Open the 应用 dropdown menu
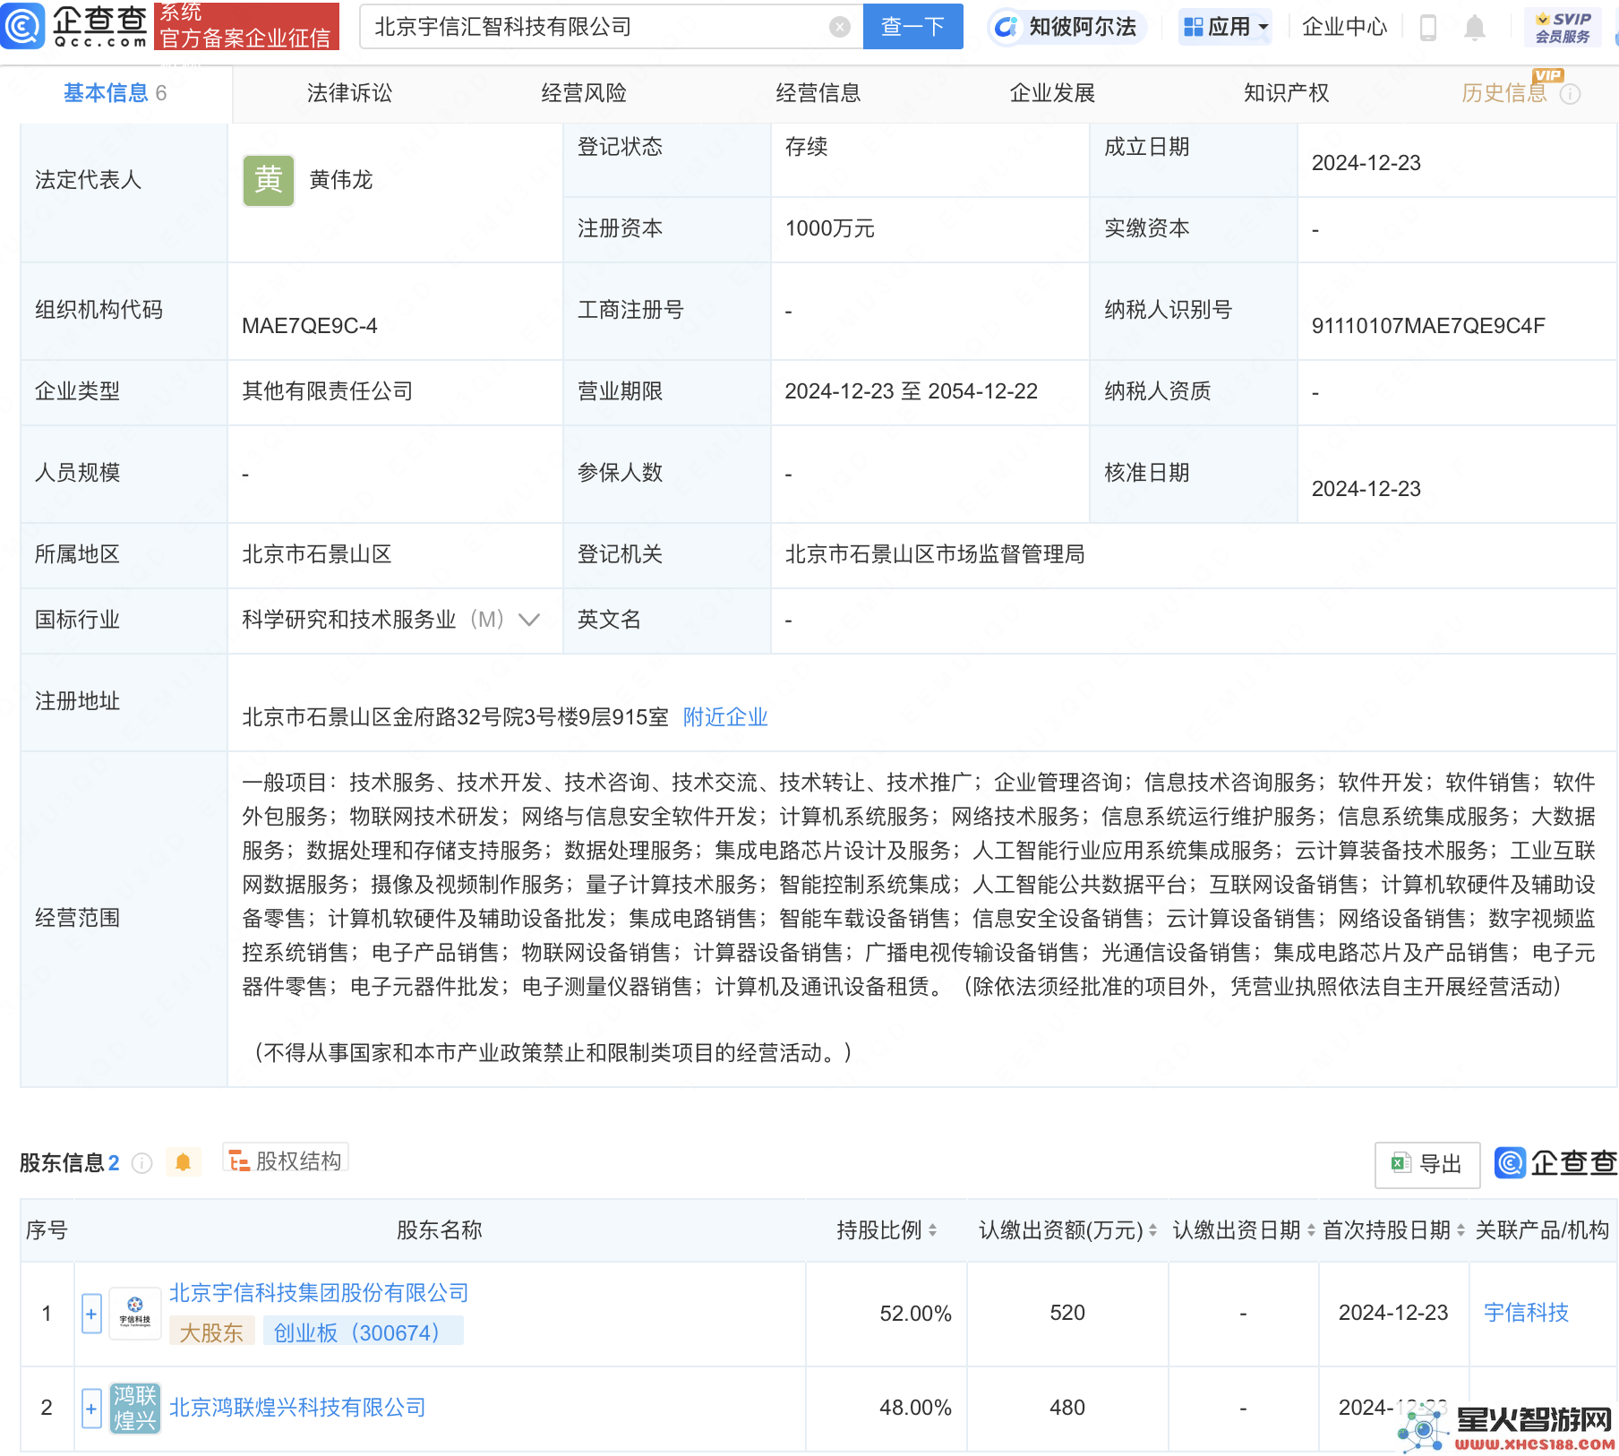1619x1456 pixels. pyautogui.click(x=1225, y=27)
